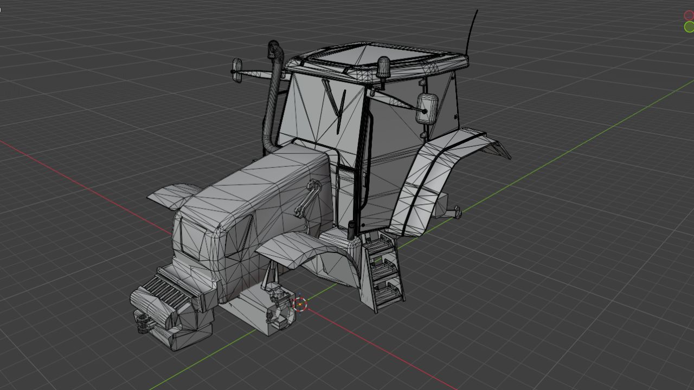Select the front weight block of the tractor
The width and height of the screenshot is (694, 390).
(172, 309)
